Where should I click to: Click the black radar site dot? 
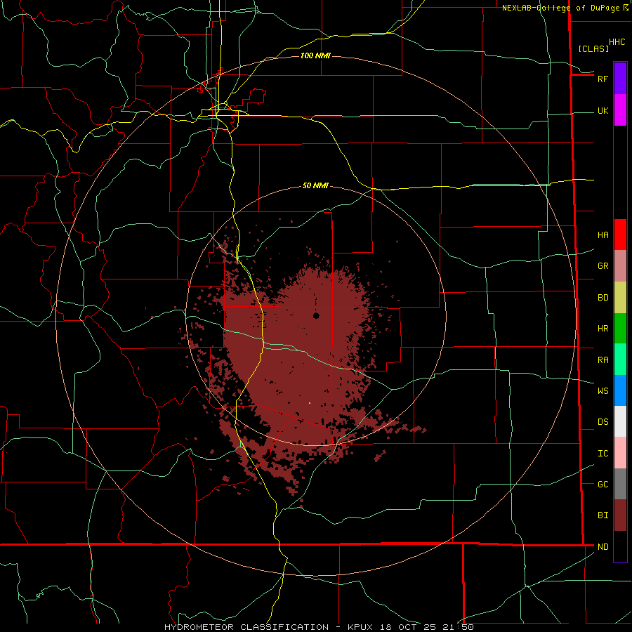point(316,315)
